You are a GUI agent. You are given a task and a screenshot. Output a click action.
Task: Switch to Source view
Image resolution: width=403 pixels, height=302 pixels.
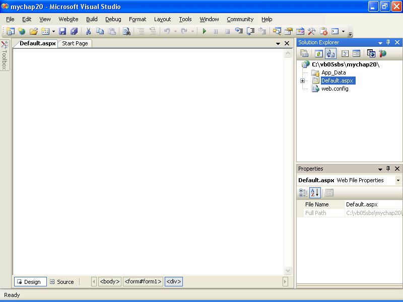click(61, 282)
